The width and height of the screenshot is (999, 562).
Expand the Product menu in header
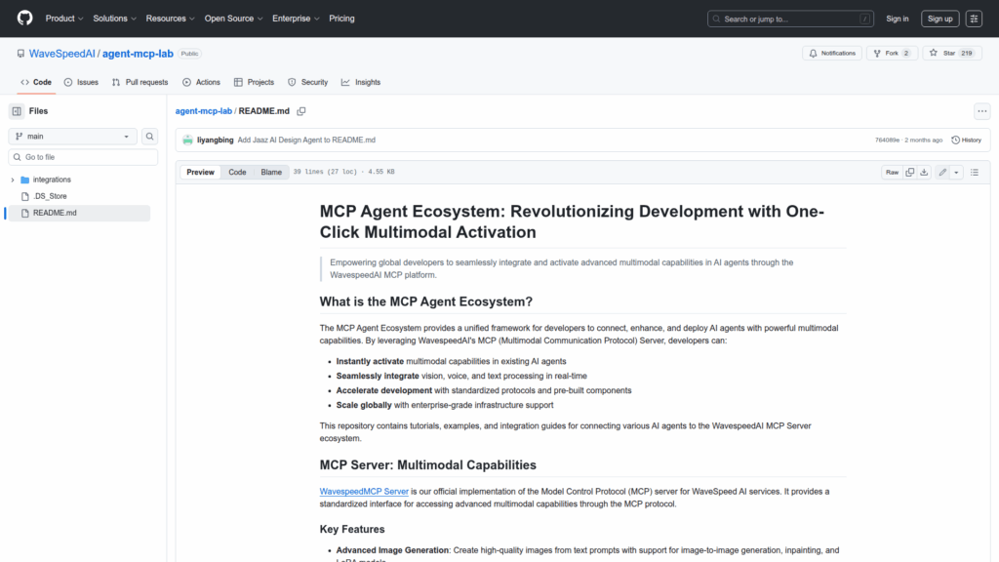[x=64, y=19]
